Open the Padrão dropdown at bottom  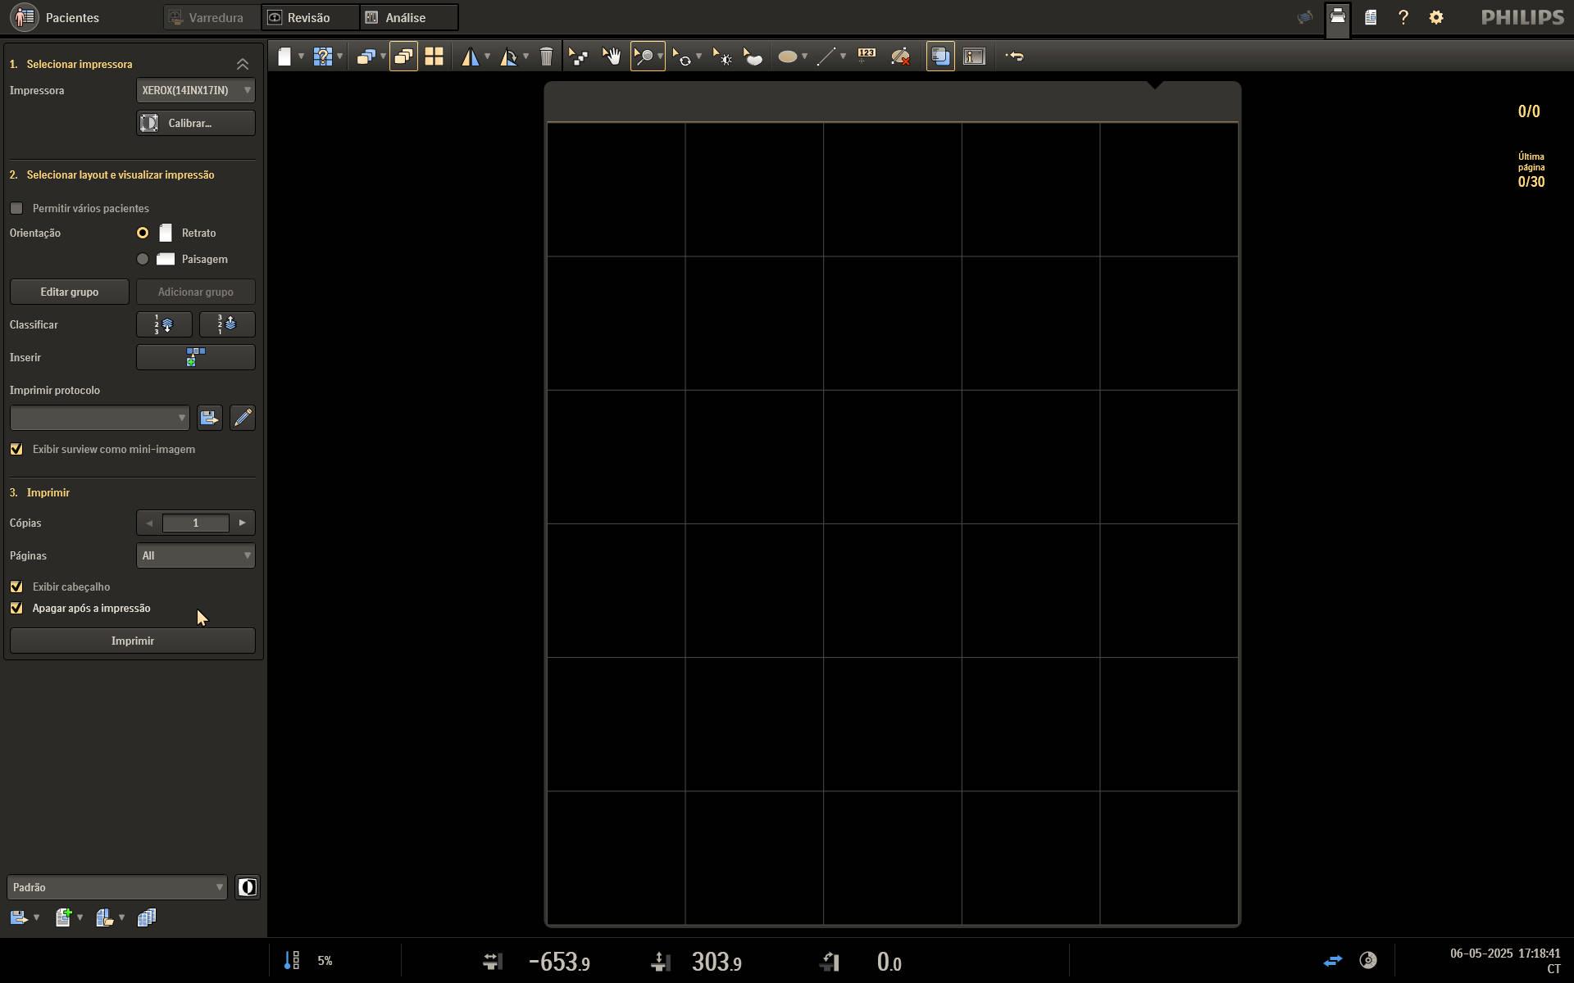[116, 887]
